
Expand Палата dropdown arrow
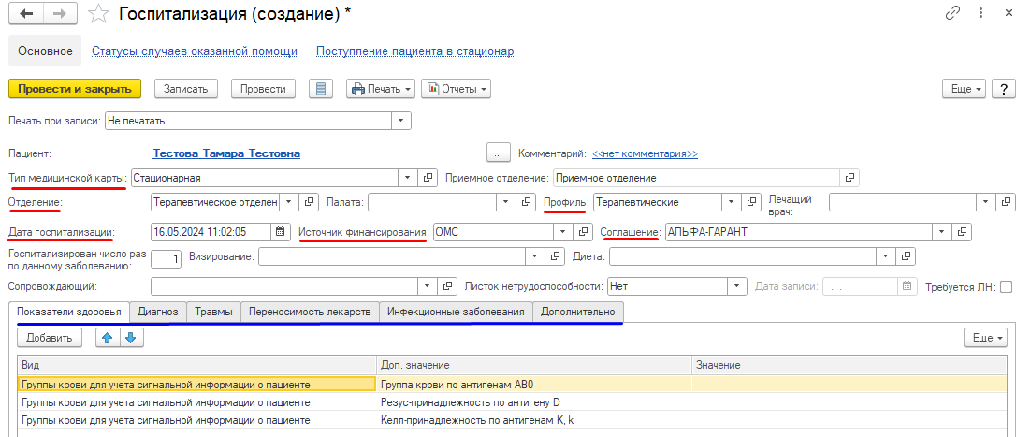click(x=505, y=202)
